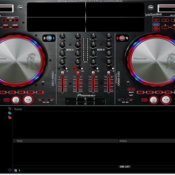This screenshot has width=175, height=175.
Task: Hit the right deck CUE button
Action: pyautogui.click(x=153, y=100)
